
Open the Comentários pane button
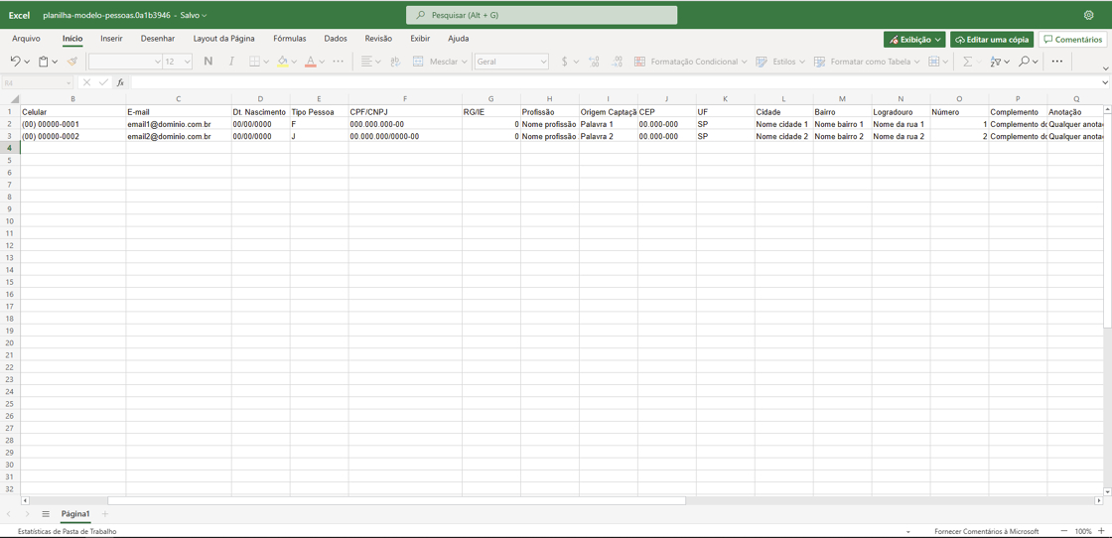point(1072,40)
